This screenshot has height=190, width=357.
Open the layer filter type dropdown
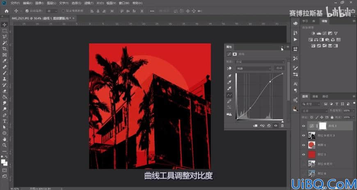tap(311, 104)
